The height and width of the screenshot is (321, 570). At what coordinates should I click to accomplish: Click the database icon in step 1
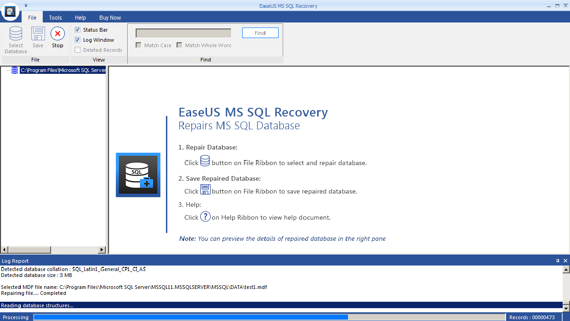(x=205, y=161)
